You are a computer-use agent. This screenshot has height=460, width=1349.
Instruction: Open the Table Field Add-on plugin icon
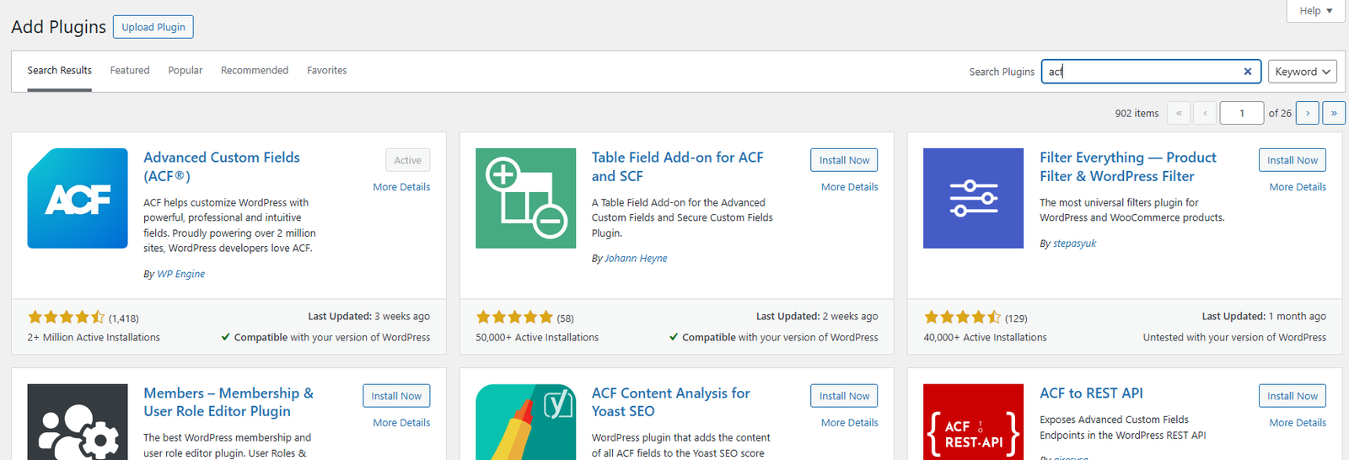tap(525, 198)
